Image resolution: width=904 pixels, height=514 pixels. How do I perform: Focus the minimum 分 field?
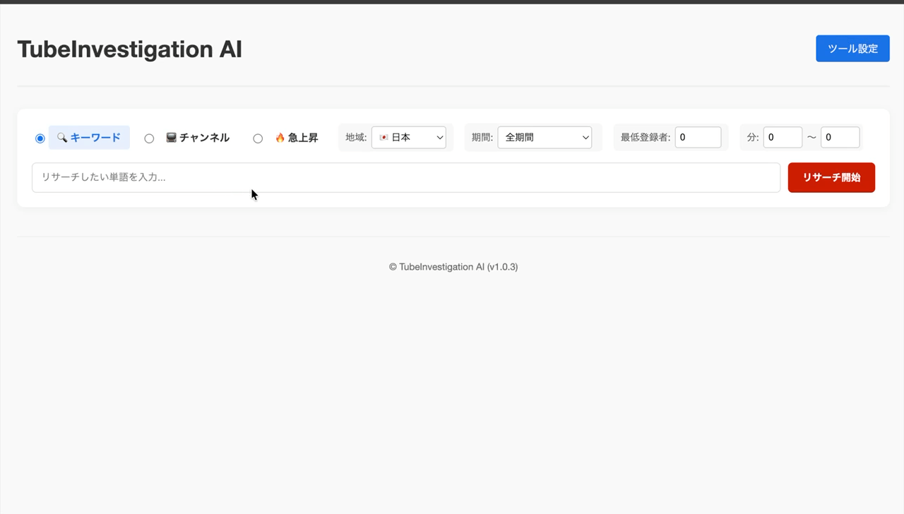click(x=783, y=138)
